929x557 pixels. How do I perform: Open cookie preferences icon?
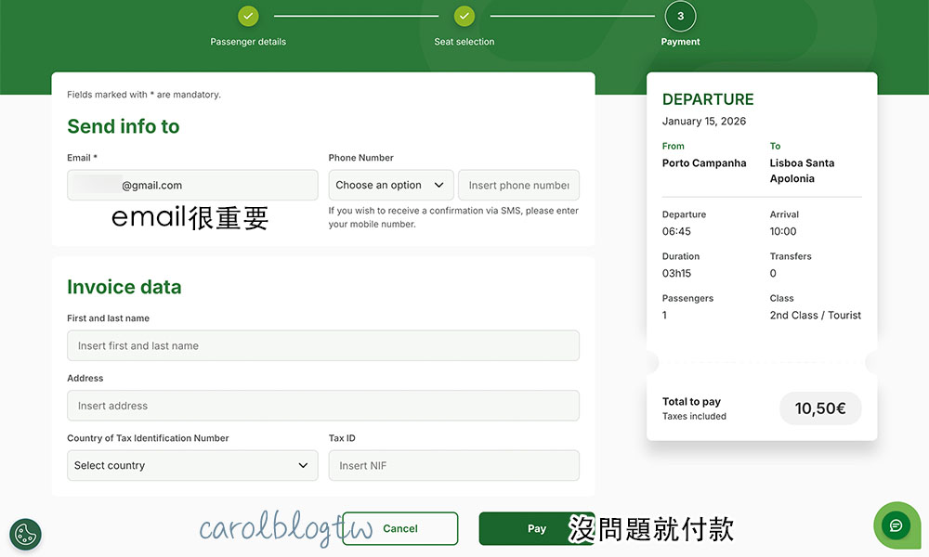click(x=25, y=535)
